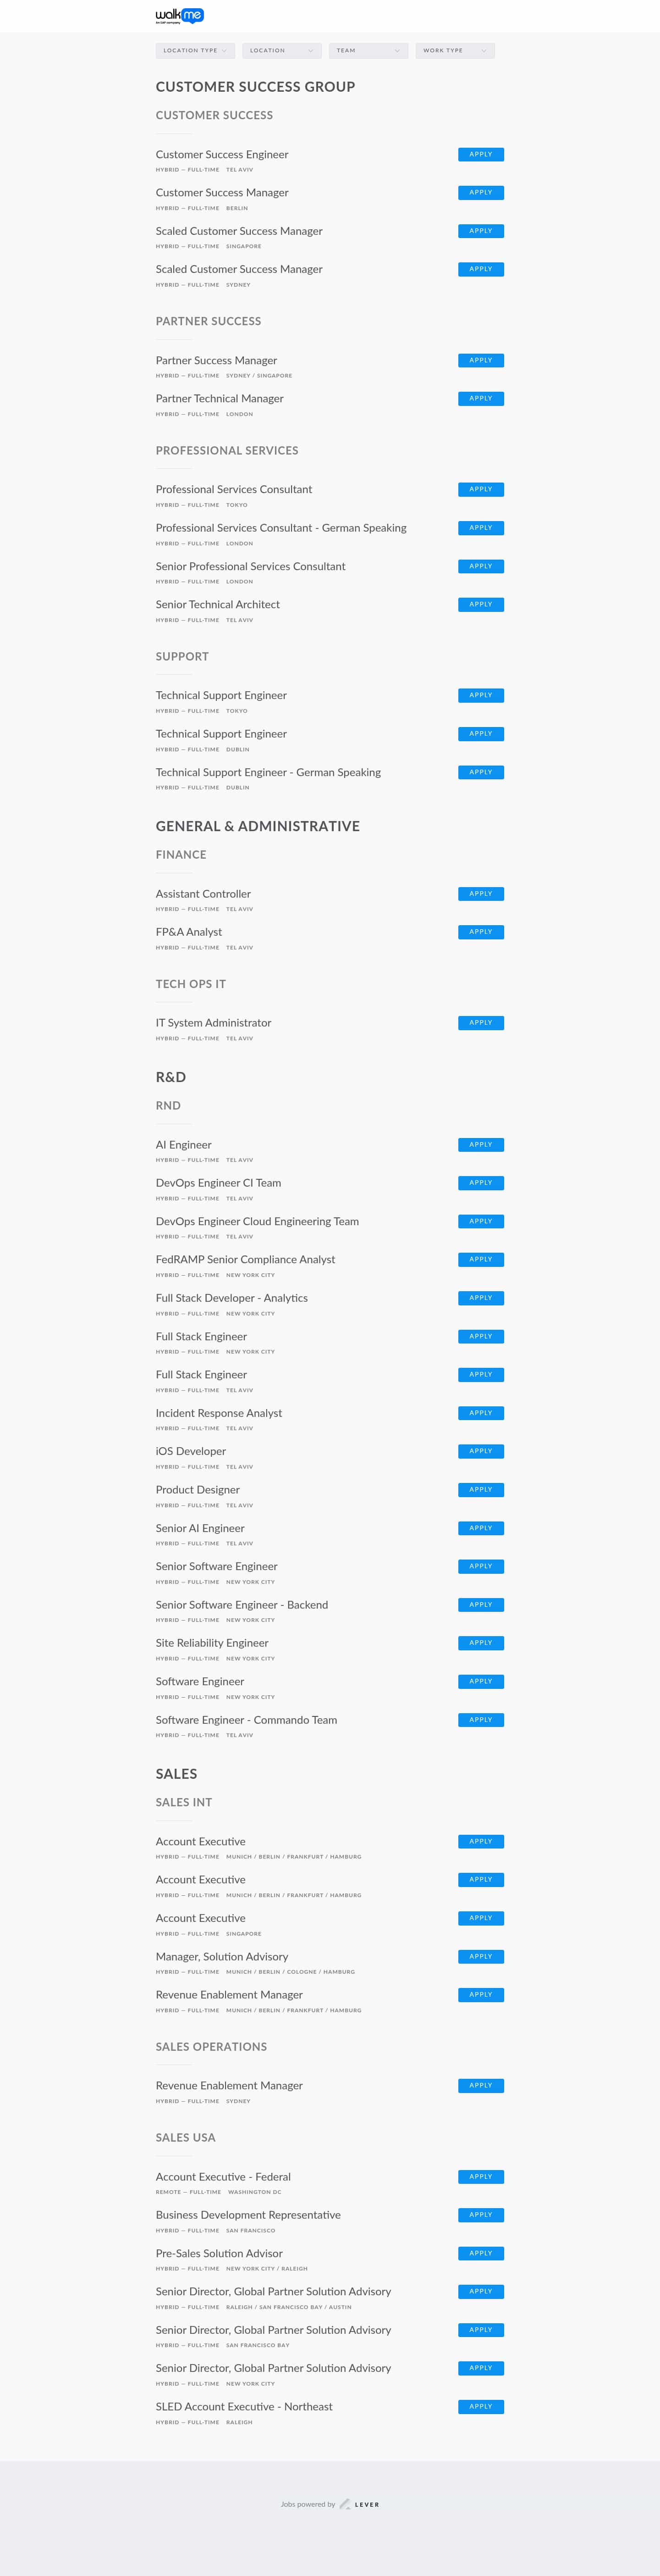Apply for IT System Administrator role

480,1022
